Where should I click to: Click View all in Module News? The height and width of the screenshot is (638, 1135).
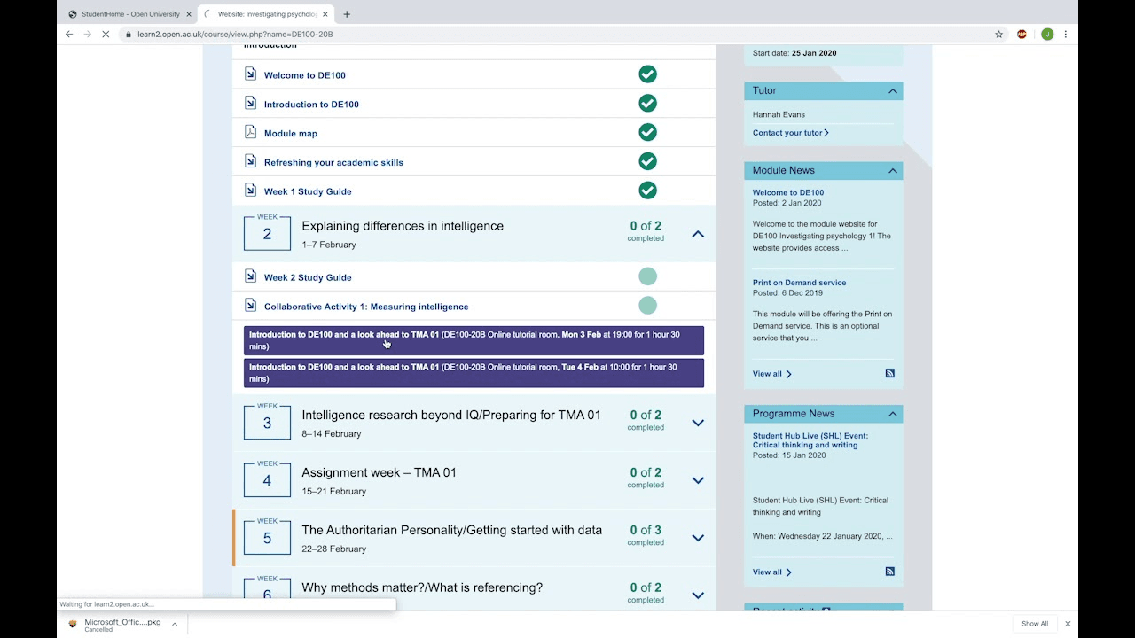771,374
